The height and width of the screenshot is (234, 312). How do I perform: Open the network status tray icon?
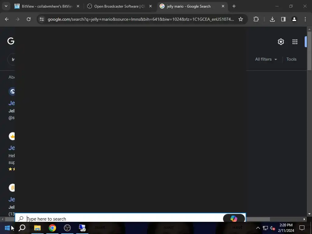click(x=265, y=228)
